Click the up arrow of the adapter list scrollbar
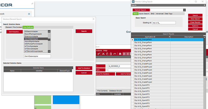 [49, 31]
